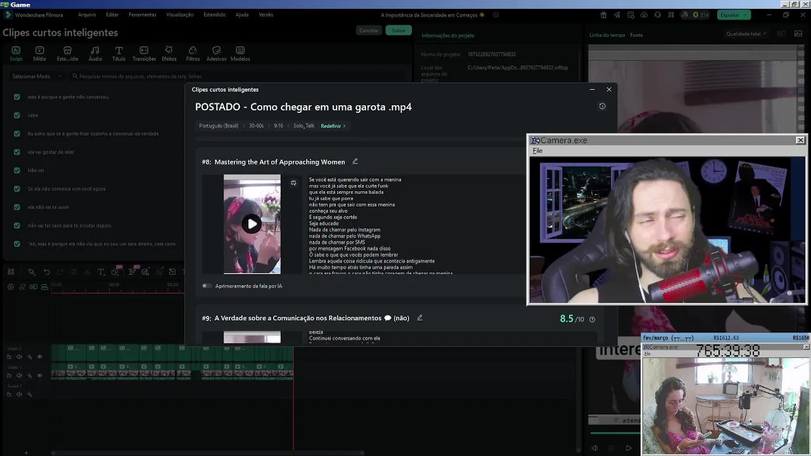Uncheck 'Eu acho que se a gente ficar sozinho'
Image resolution: width=811 pixels, height=456 pixels.
click(17, 134)
